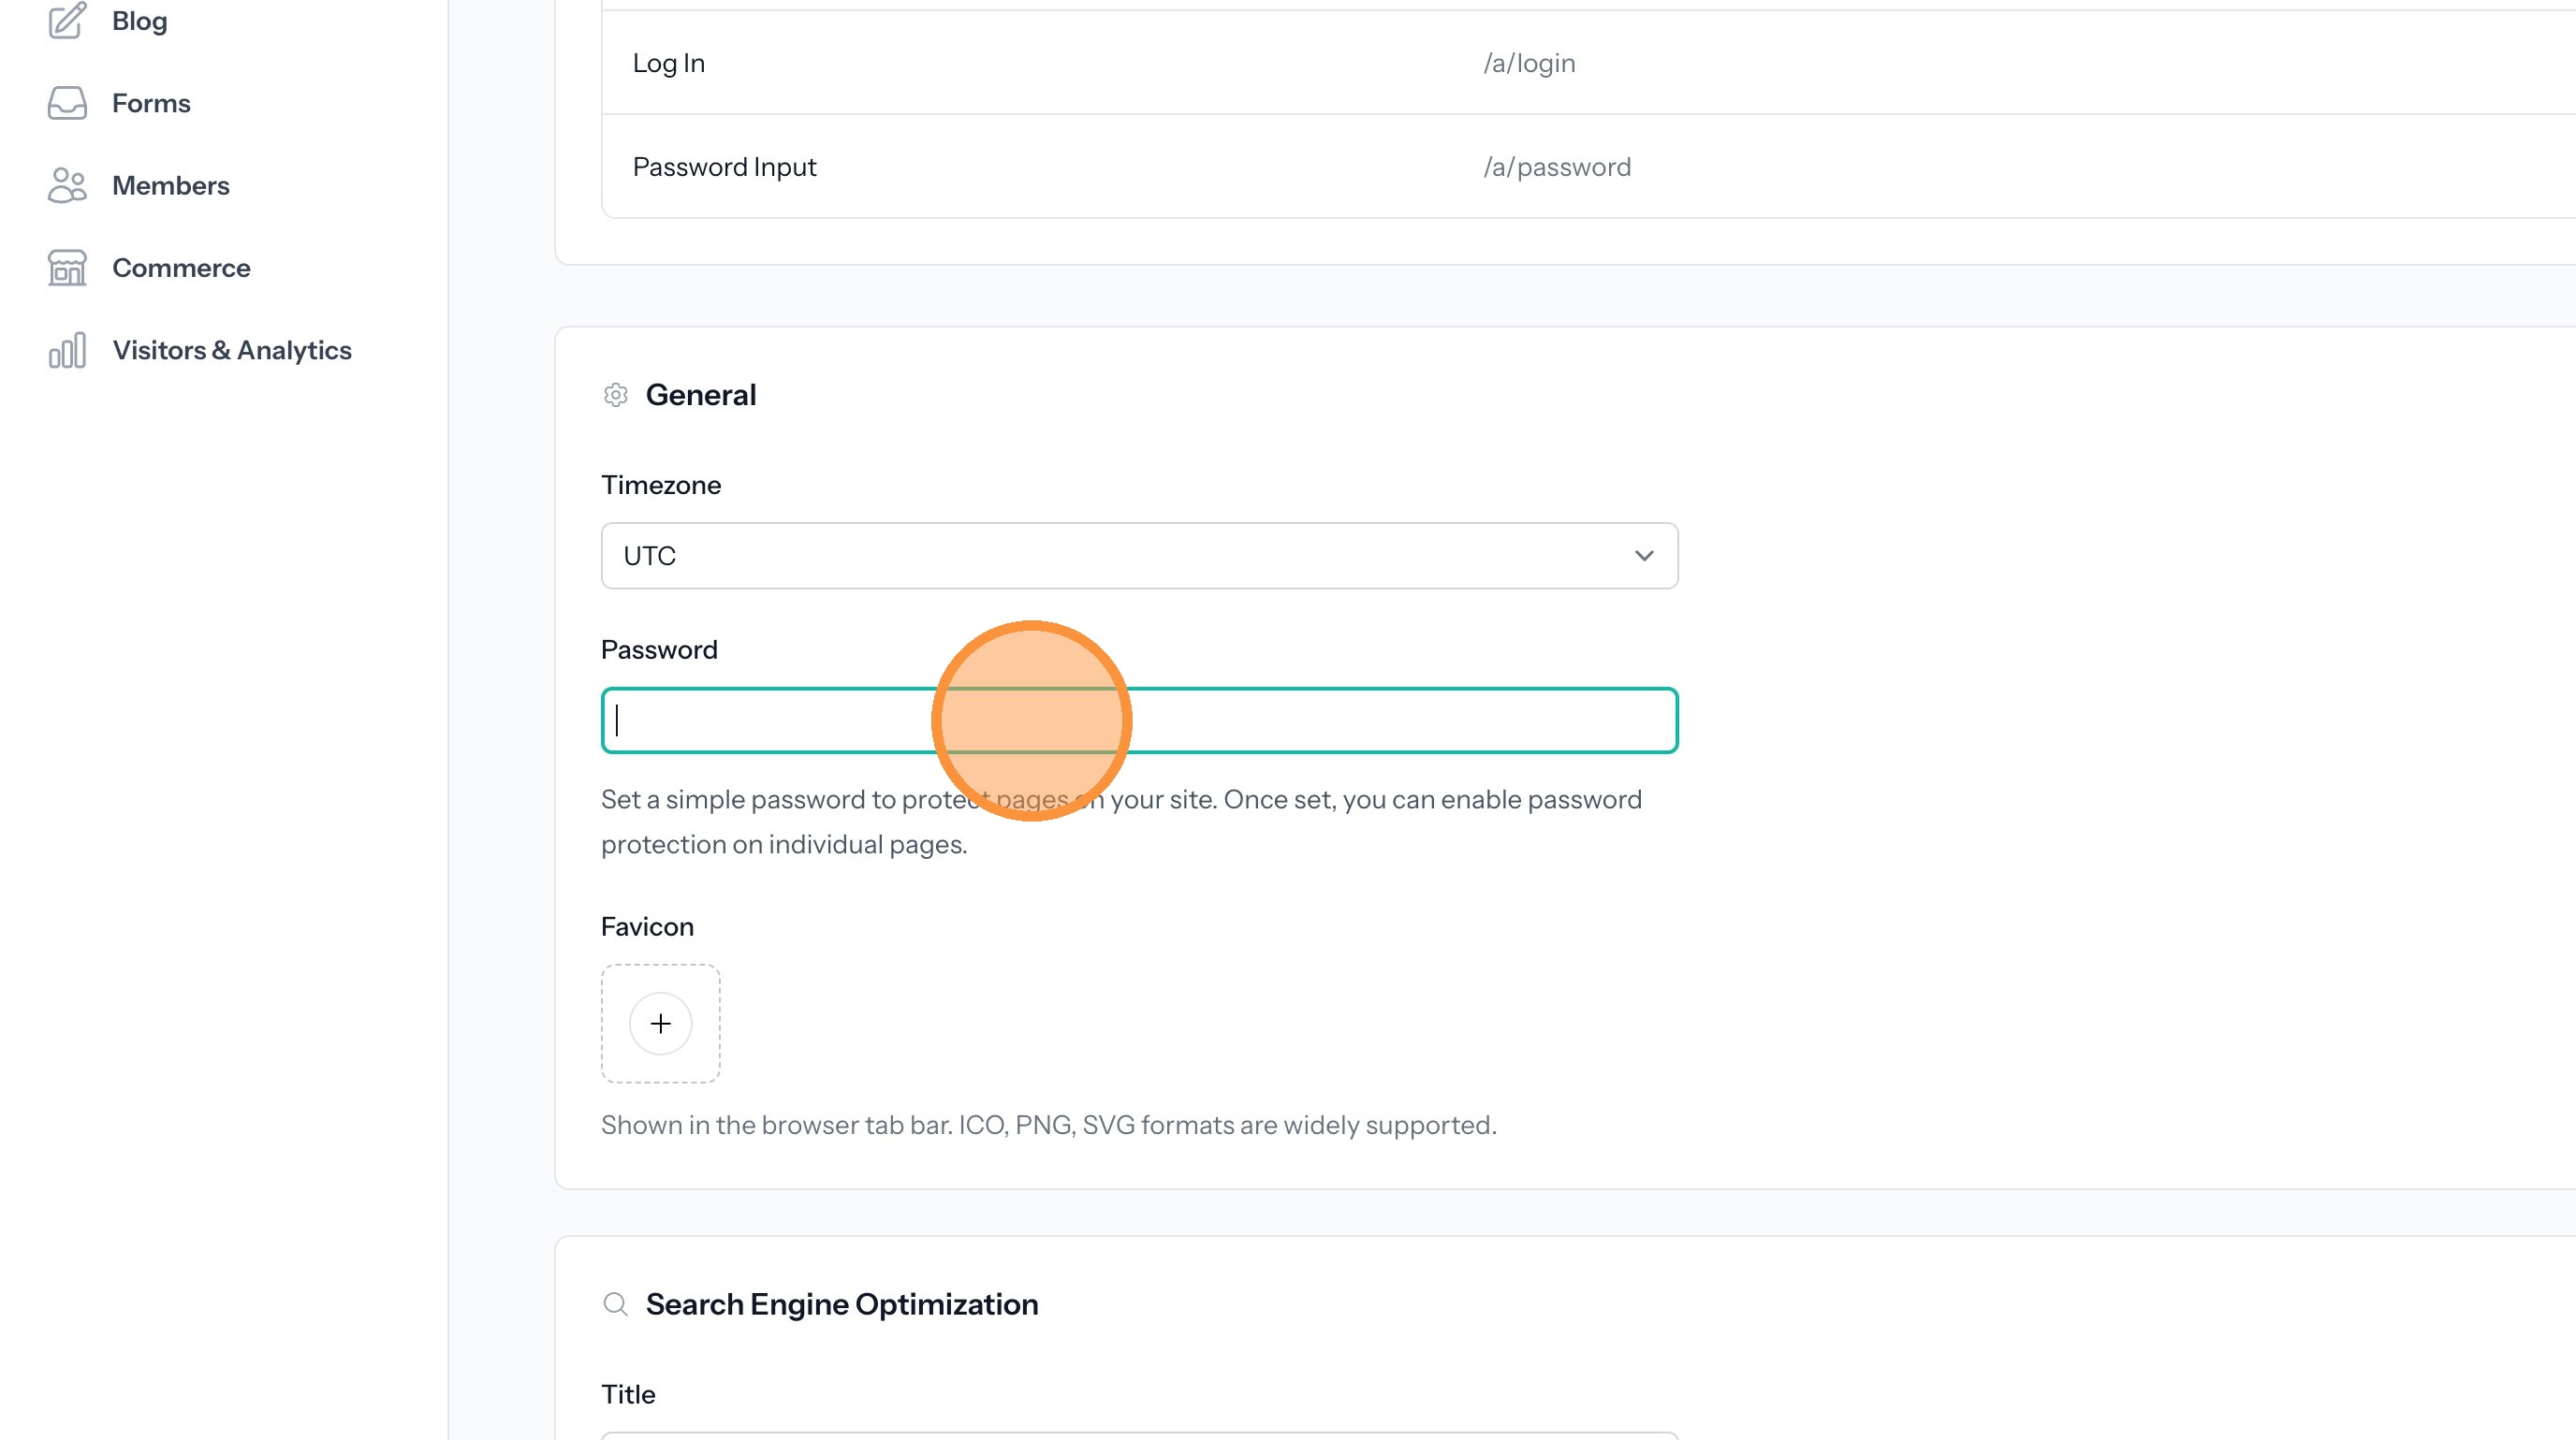Image resolution: width=2576 pixels, height=1440 pixels.
Task: Click the Blog pencil icon
Action: pos(67,20)
